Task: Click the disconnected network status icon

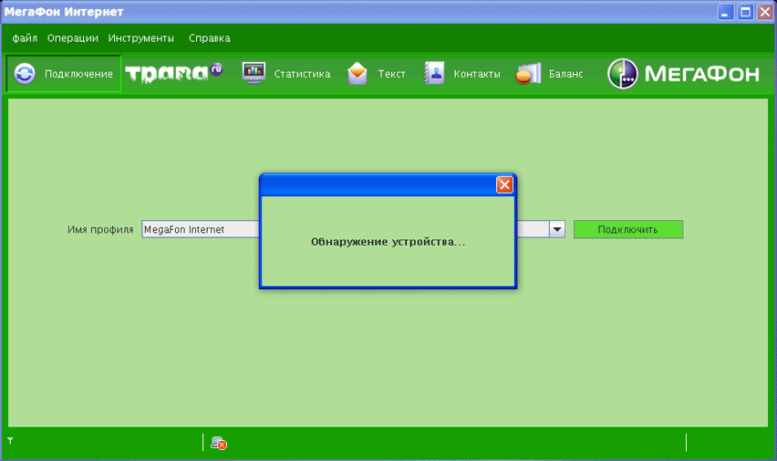Action: (219, 443)
